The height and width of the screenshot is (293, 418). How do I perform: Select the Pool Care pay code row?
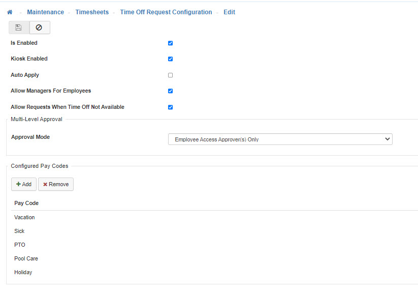26,259
